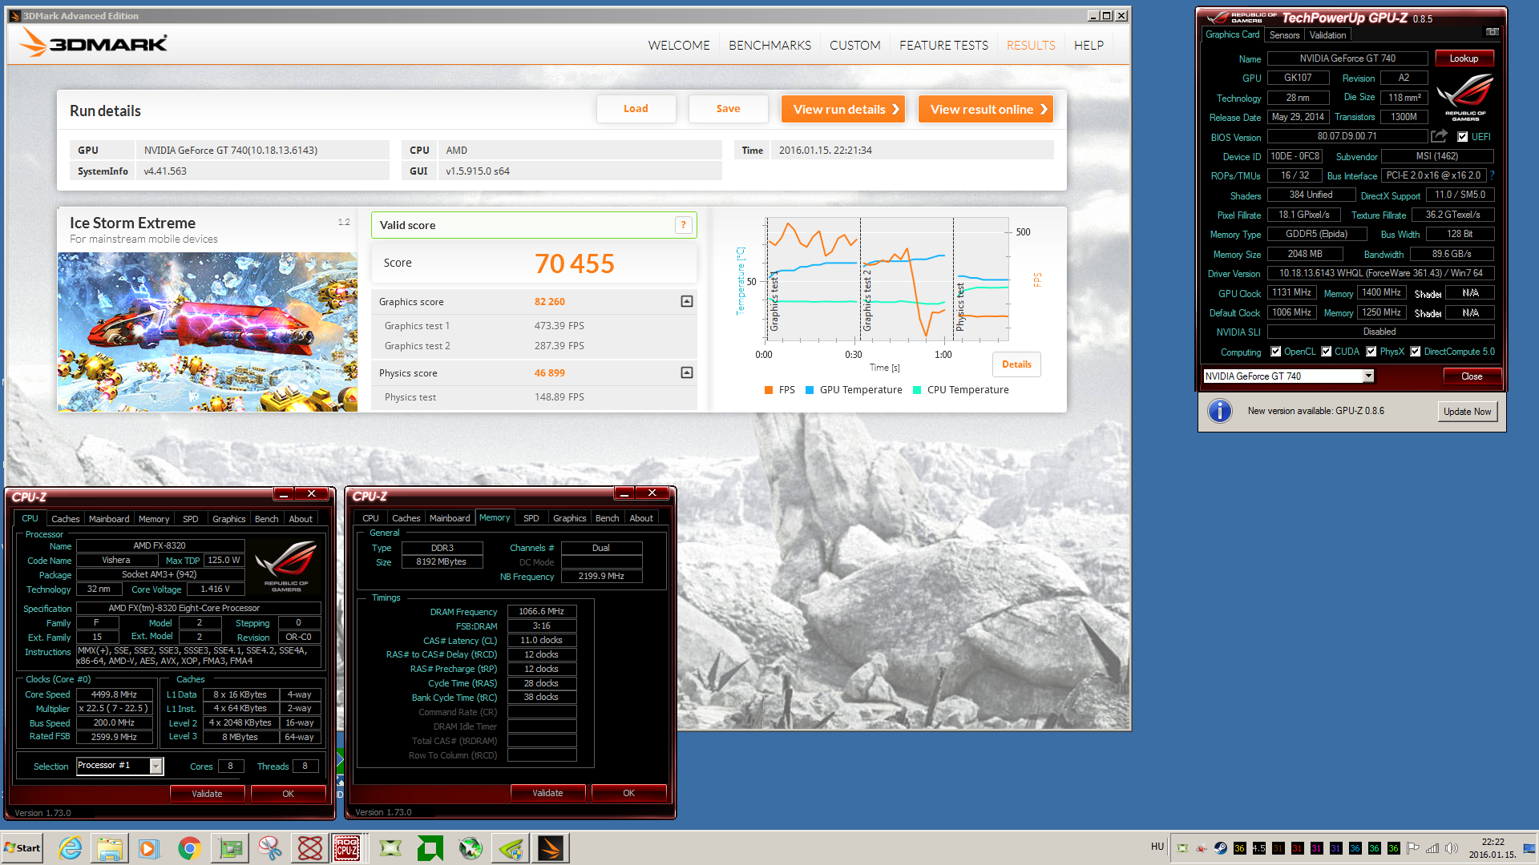Open the Validation tab in GPU-Z
Screen dimensions: 1539x865
tap(1327, 35)
